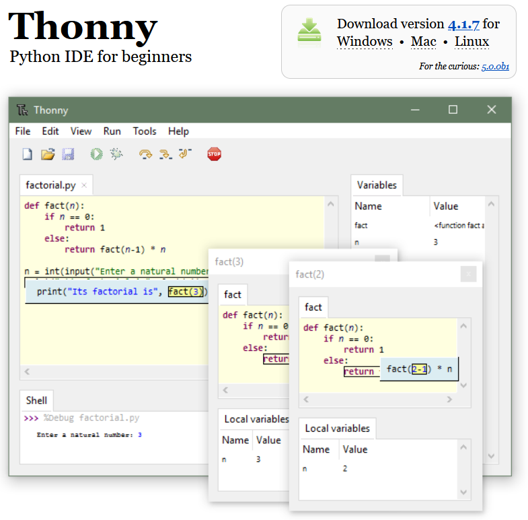The image size is (528, 520).
Task: Click the Step into debug icon
Action: click(x=165, y=154)
